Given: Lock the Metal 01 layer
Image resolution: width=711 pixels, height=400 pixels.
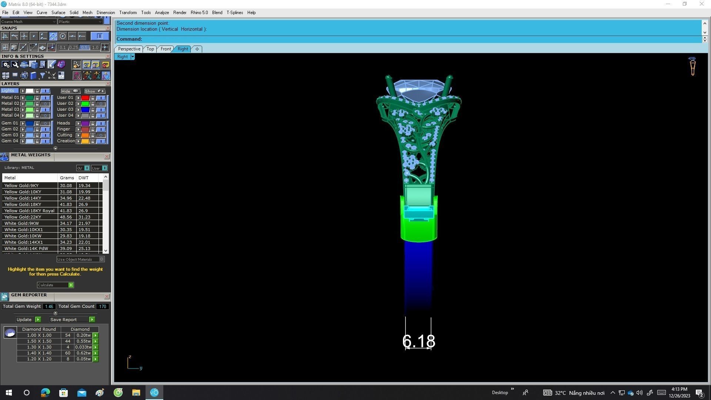Looking at the screenshot, I should point(37,98).
